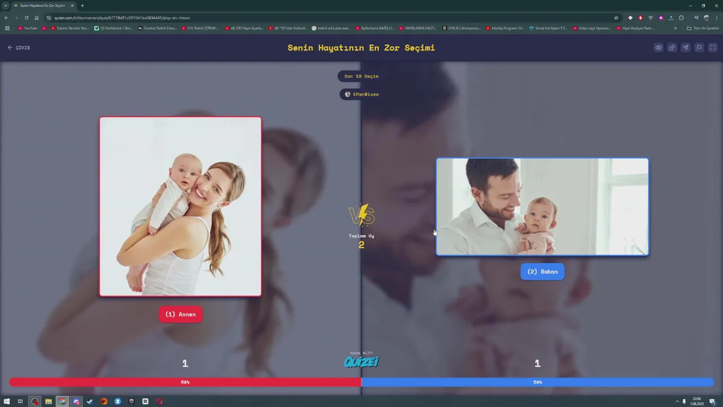Open the Son 10 Seçim pill

click(361, 76)
